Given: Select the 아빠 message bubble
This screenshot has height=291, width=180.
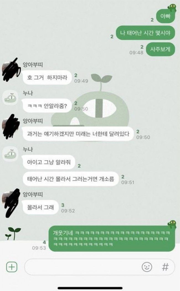Looking at the screenshot, I should (x=166, y=16).
